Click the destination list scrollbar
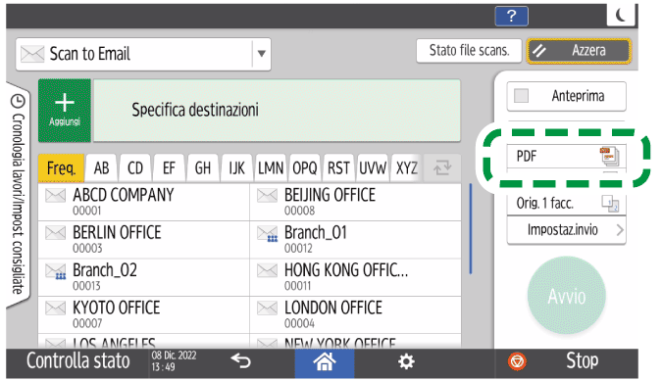Image resolution: width=662 pixels, height=380 pixels. [471, 229]
